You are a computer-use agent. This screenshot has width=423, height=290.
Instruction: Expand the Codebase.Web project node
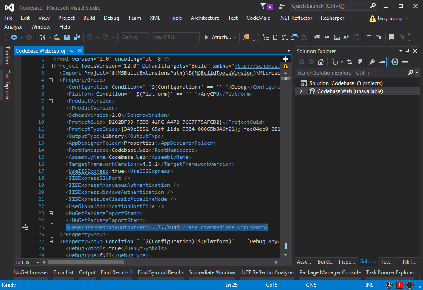tap(301, 91)
